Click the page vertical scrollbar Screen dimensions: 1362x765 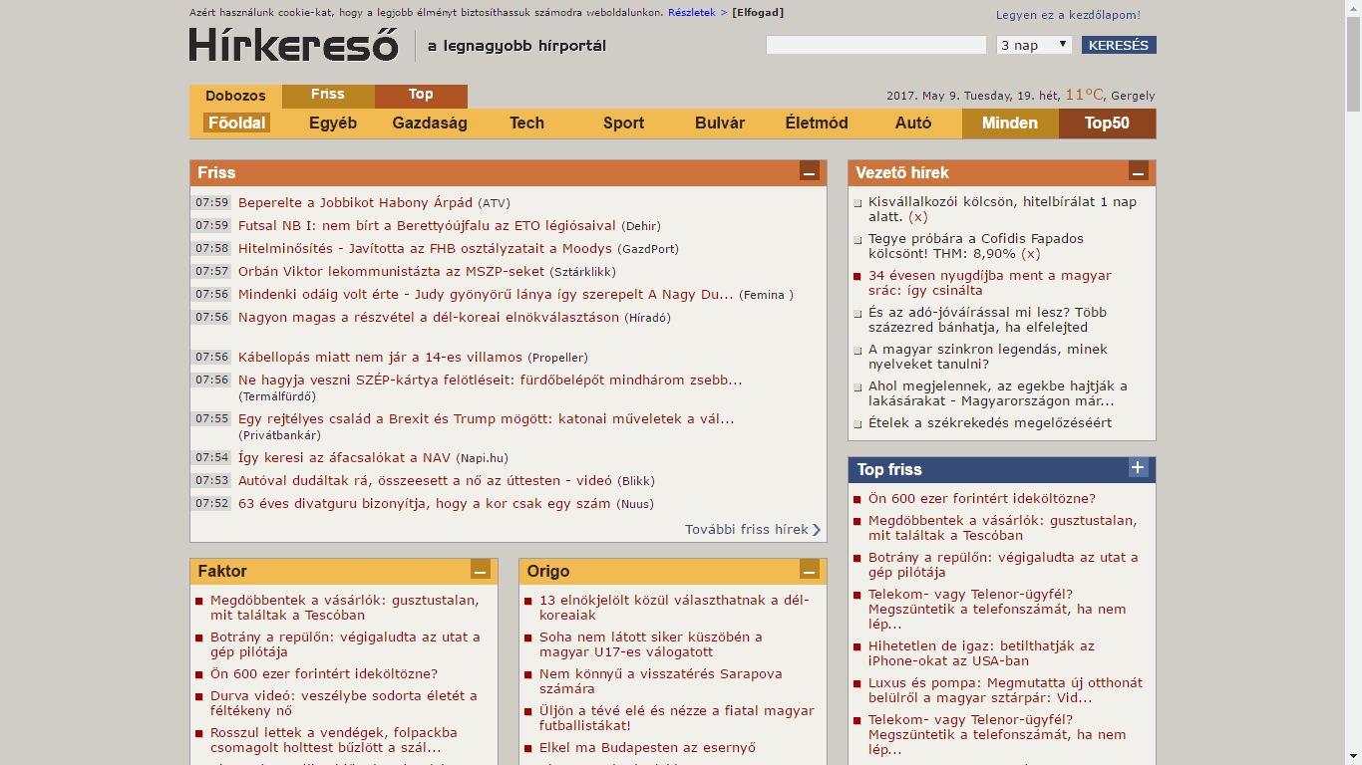[x=1353, y=398]
